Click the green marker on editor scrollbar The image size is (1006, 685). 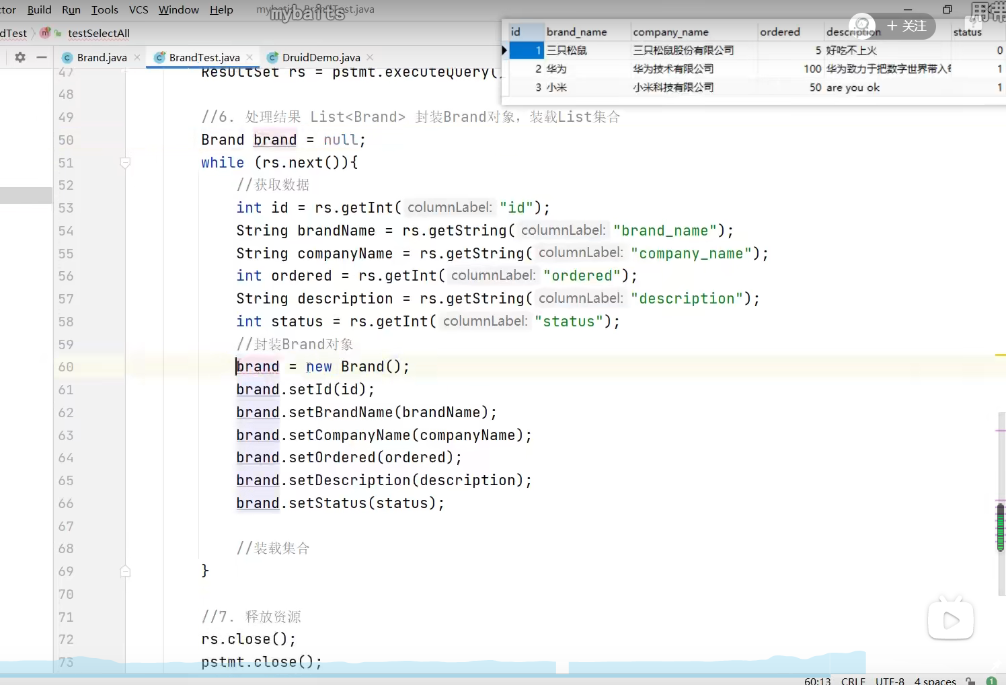(x=1001, y=527)
